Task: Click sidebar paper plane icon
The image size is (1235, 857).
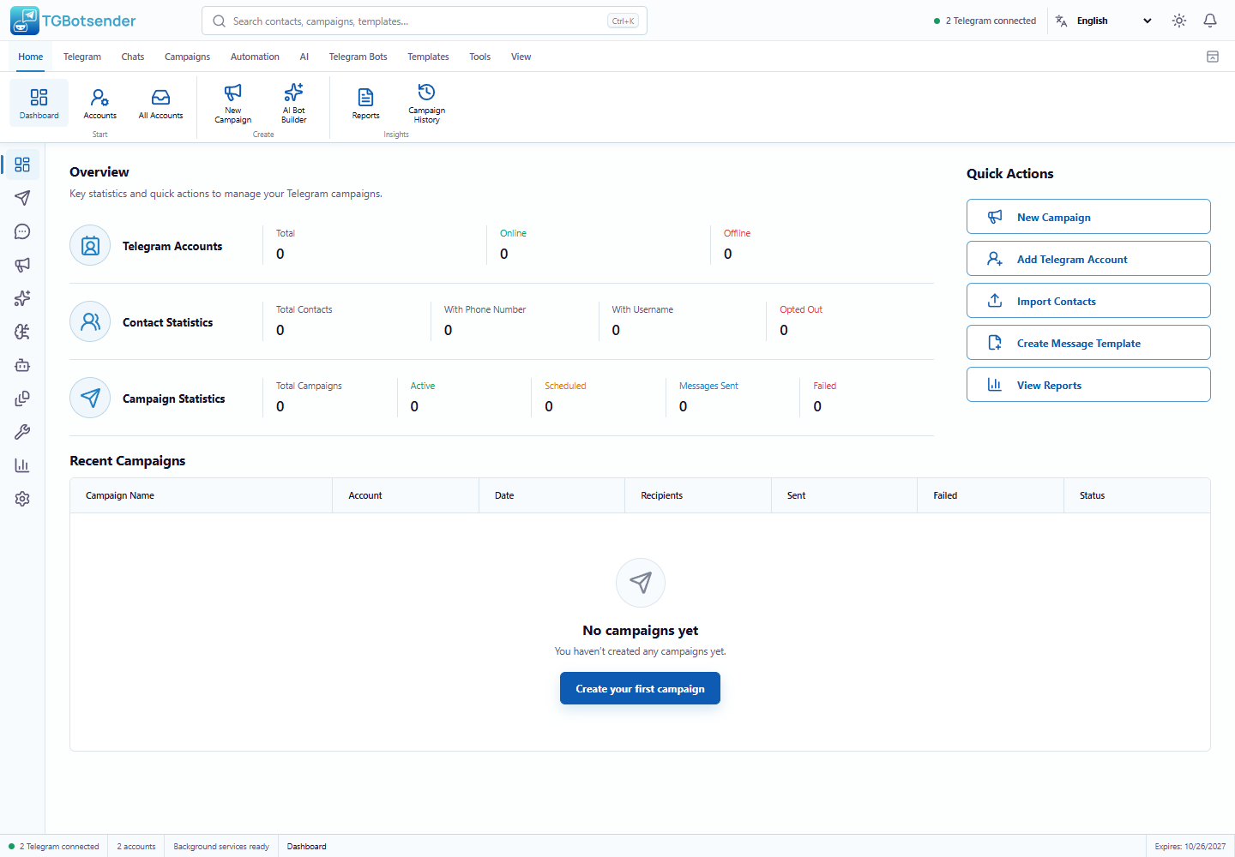Action: pos(22,198)
